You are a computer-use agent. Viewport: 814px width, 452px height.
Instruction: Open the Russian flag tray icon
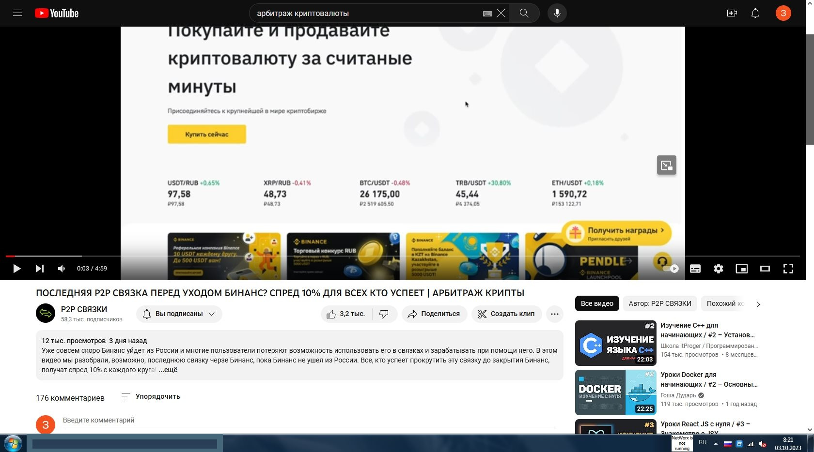728,444
